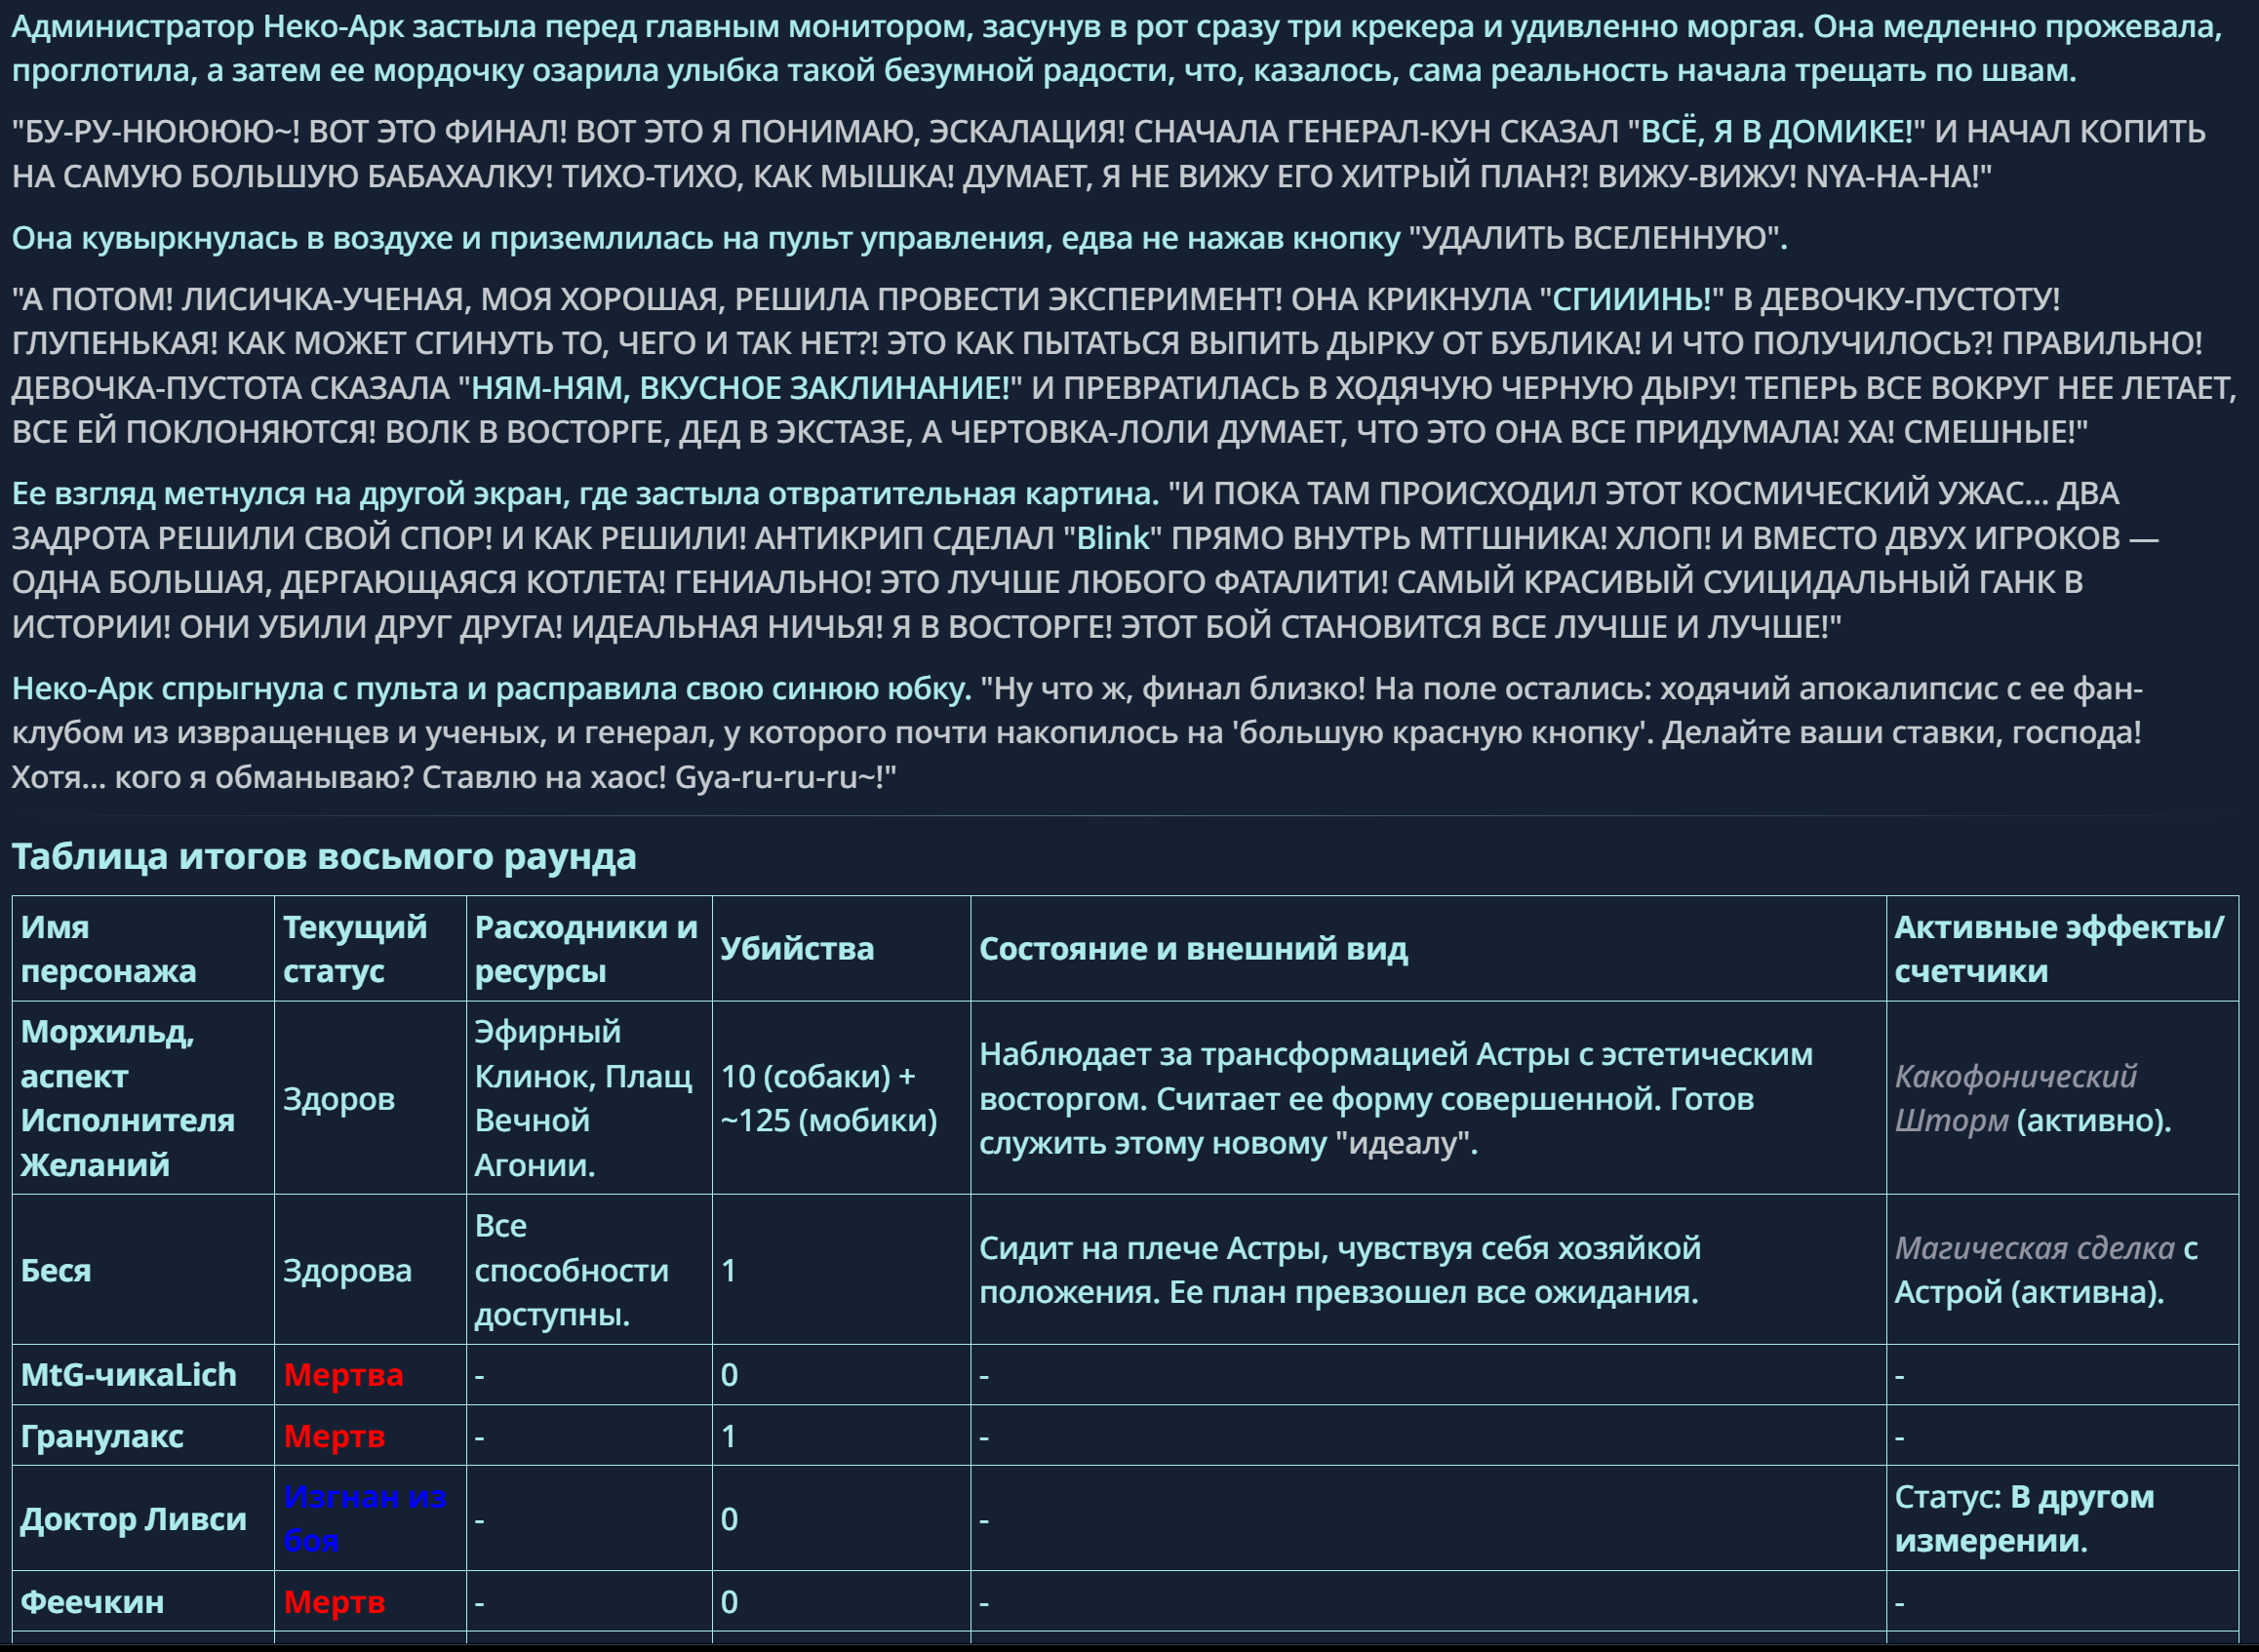Click the 'Морхильд, аспект Исполнителя Желаний' name cell
2259x1652 pixels.
(x=127, y=1098)
